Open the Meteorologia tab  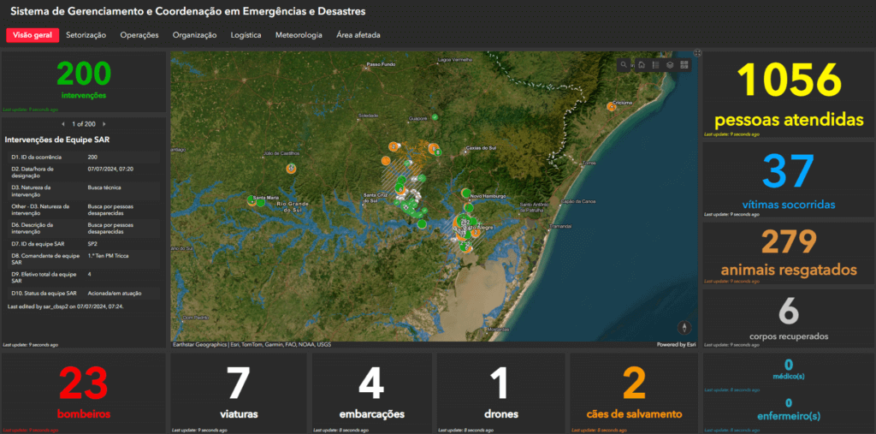[x=299, y=35]
